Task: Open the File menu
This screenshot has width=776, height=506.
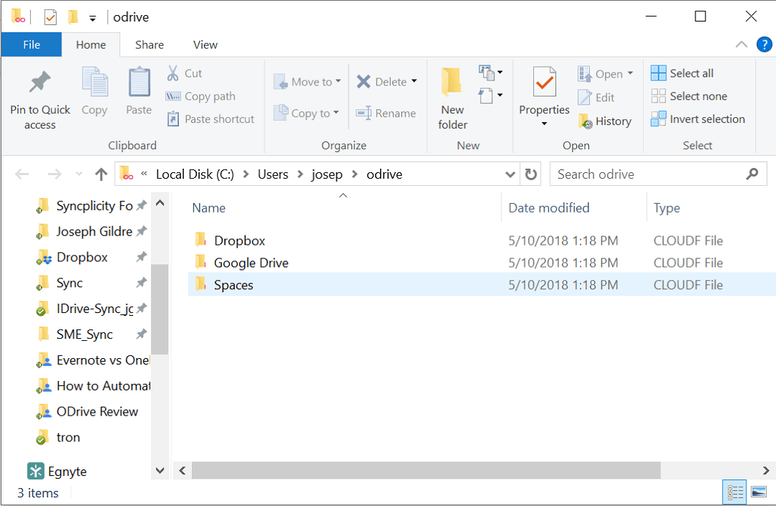Action: pos(31,44)
